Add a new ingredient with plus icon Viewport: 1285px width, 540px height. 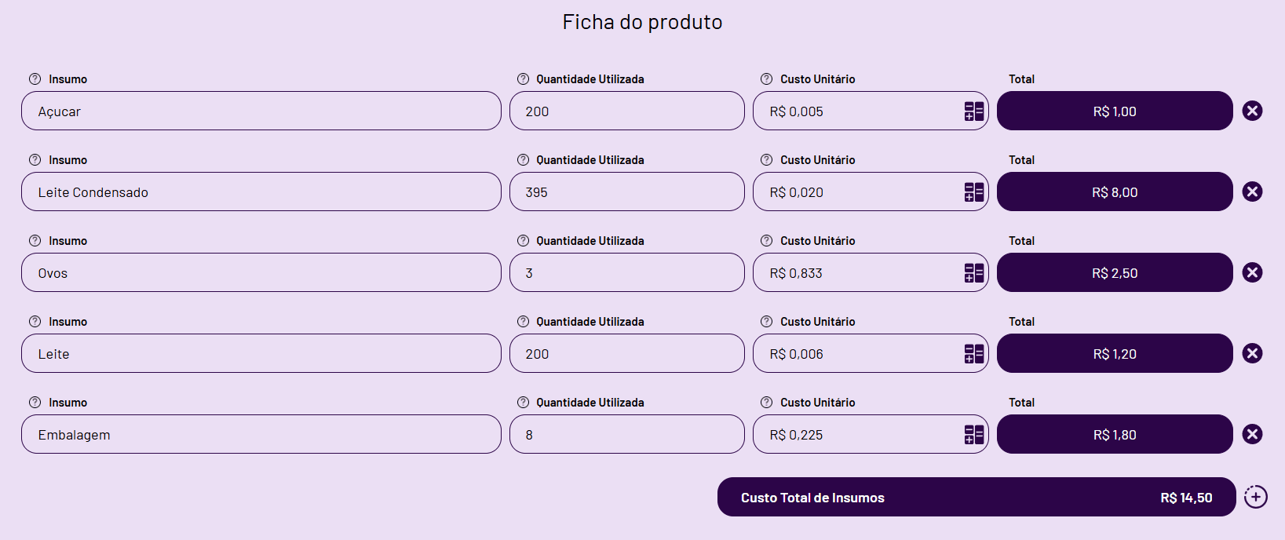[x=1255, y=497]
